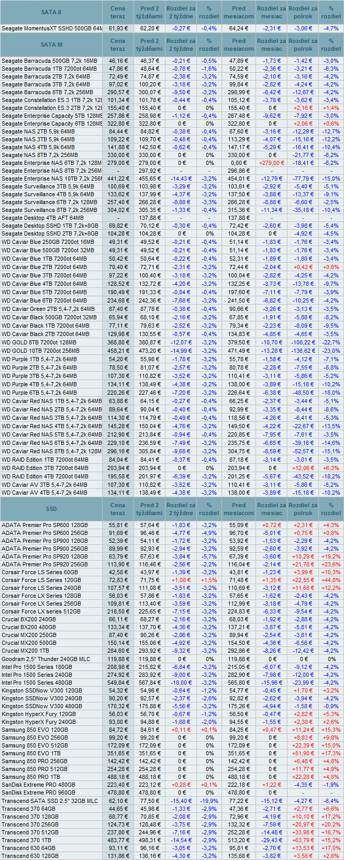
Task: Click Transcend 630 128GB row name
Action: (x=30, y=856)
